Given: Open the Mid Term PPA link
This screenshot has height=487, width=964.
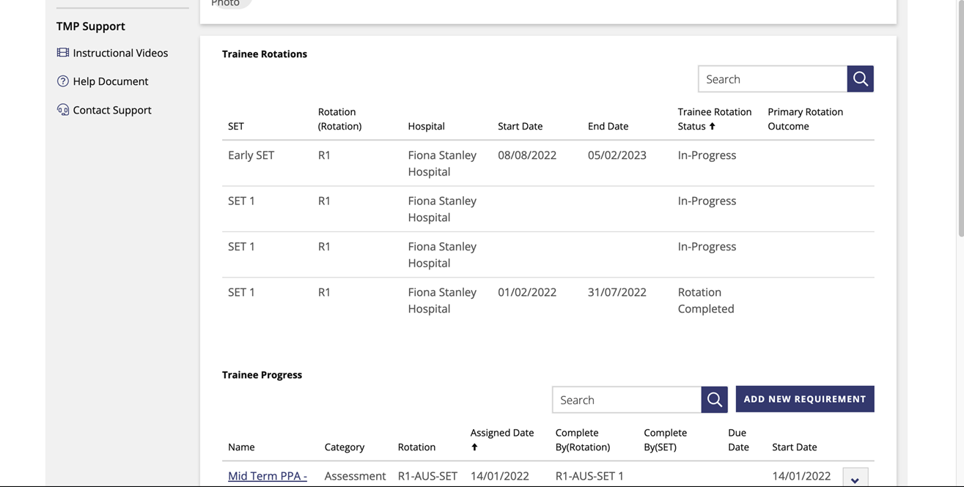Looking at the screenshot, I should click(x=267, y=475).
